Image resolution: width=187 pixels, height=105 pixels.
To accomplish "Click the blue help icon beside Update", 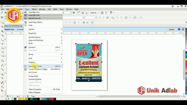I will tap(179, 29).
